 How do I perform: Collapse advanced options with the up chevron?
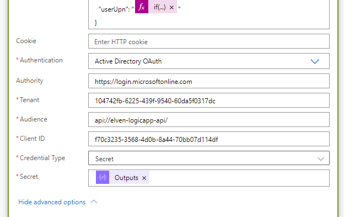(94, 202)
